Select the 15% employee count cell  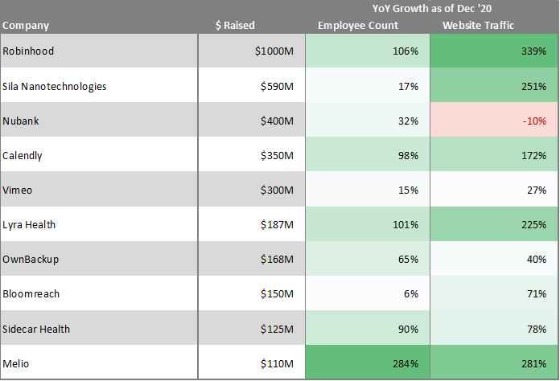pos(368,189)
